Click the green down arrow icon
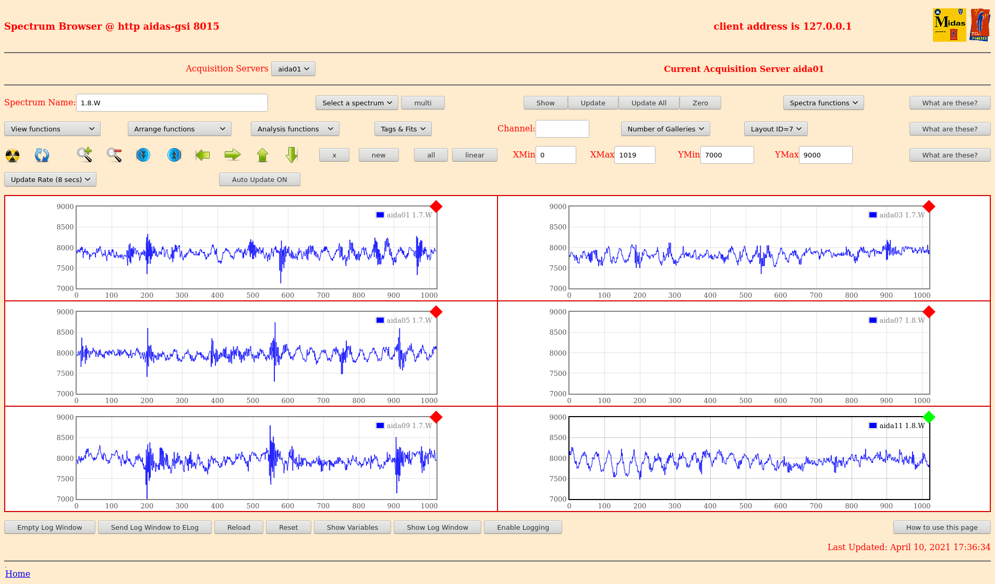995x584 pixels. 292,155
